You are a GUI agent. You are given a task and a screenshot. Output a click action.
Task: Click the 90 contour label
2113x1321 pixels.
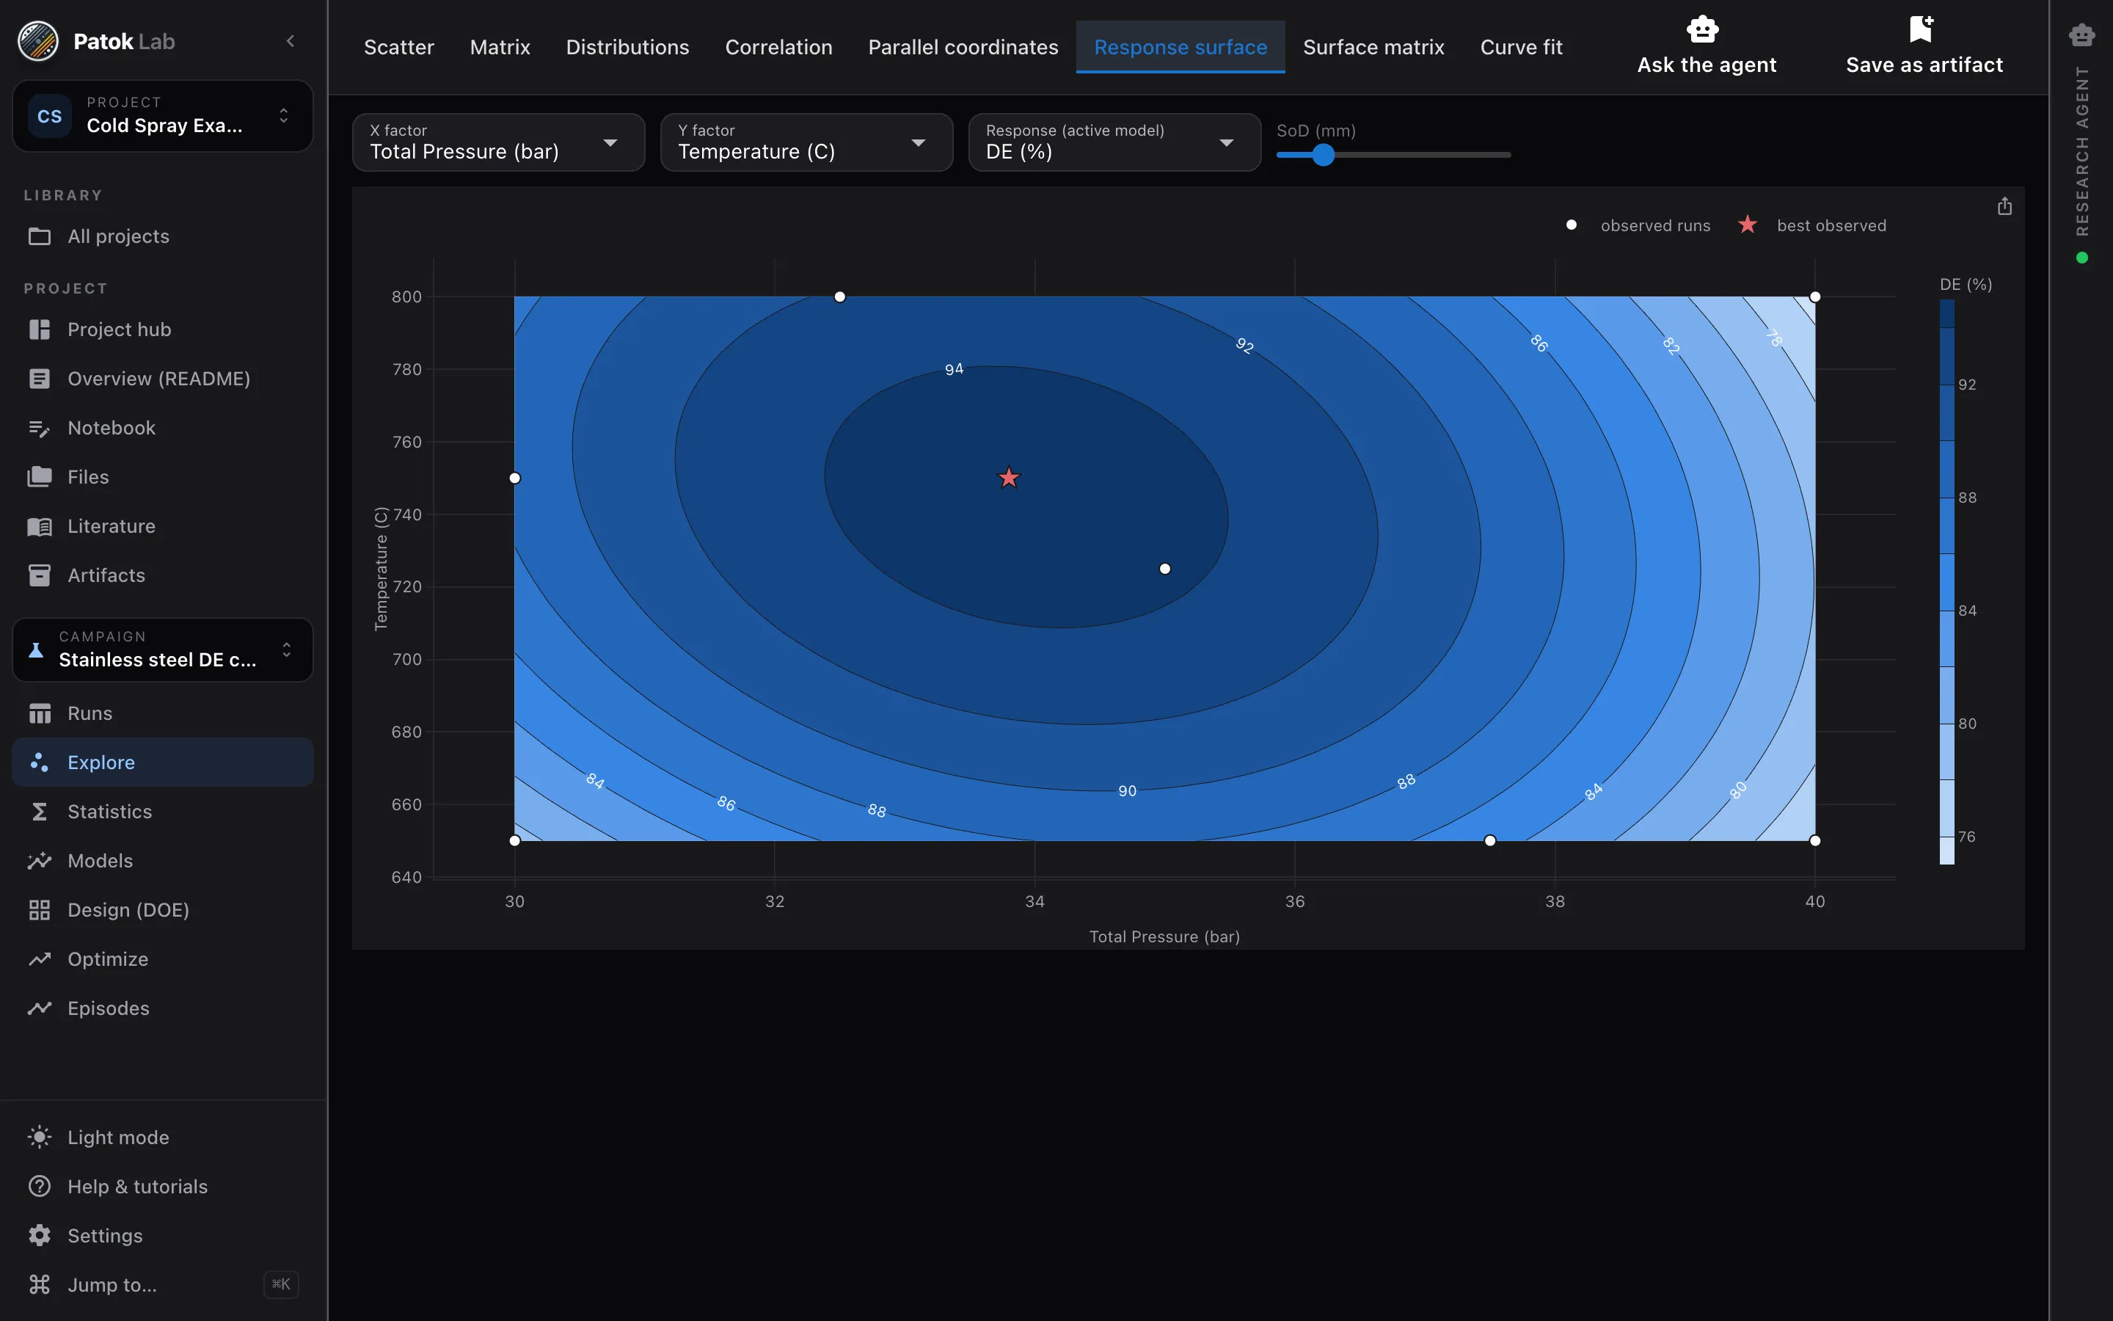(1127, 790)
